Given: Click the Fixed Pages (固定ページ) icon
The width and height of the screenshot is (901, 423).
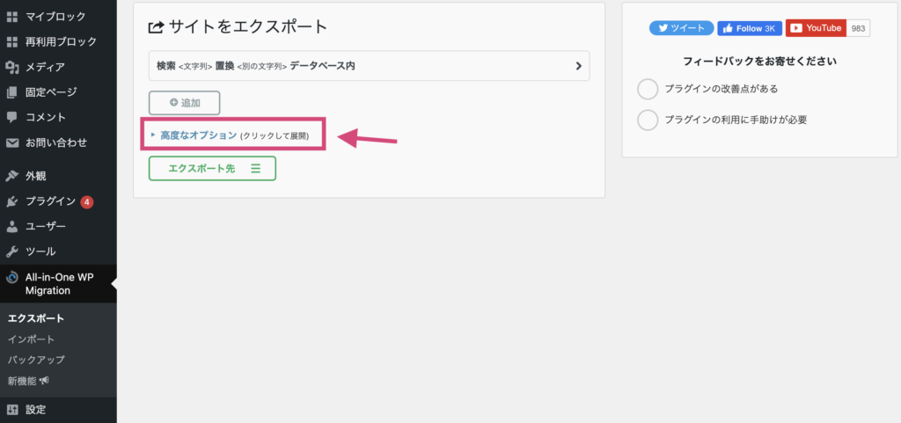Looking at the screenshot, I should (12, 92).
